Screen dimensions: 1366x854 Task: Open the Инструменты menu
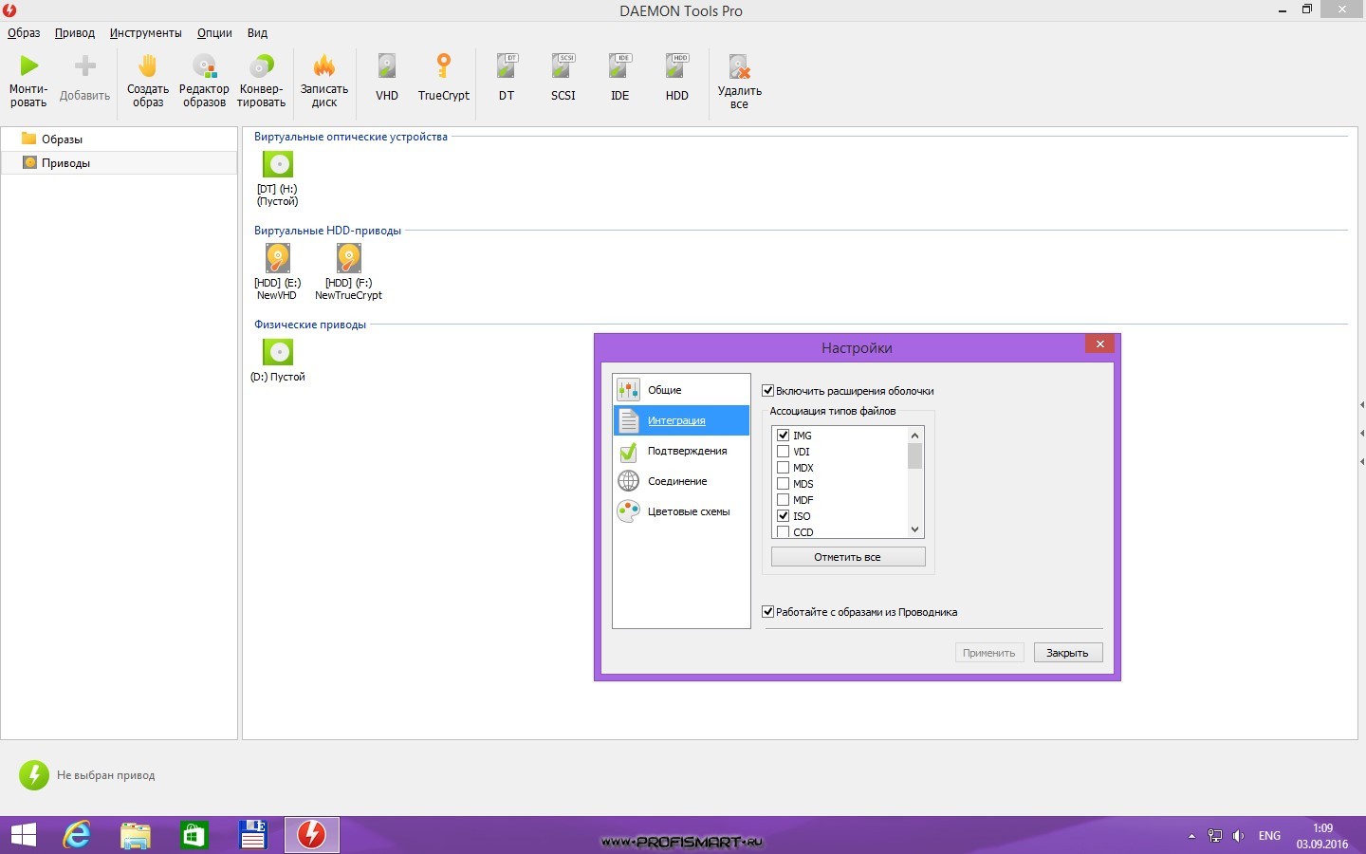(145, 32)
